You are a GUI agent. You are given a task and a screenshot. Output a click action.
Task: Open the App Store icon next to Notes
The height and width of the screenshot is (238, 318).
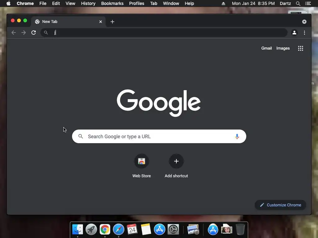tap(159, 230)
